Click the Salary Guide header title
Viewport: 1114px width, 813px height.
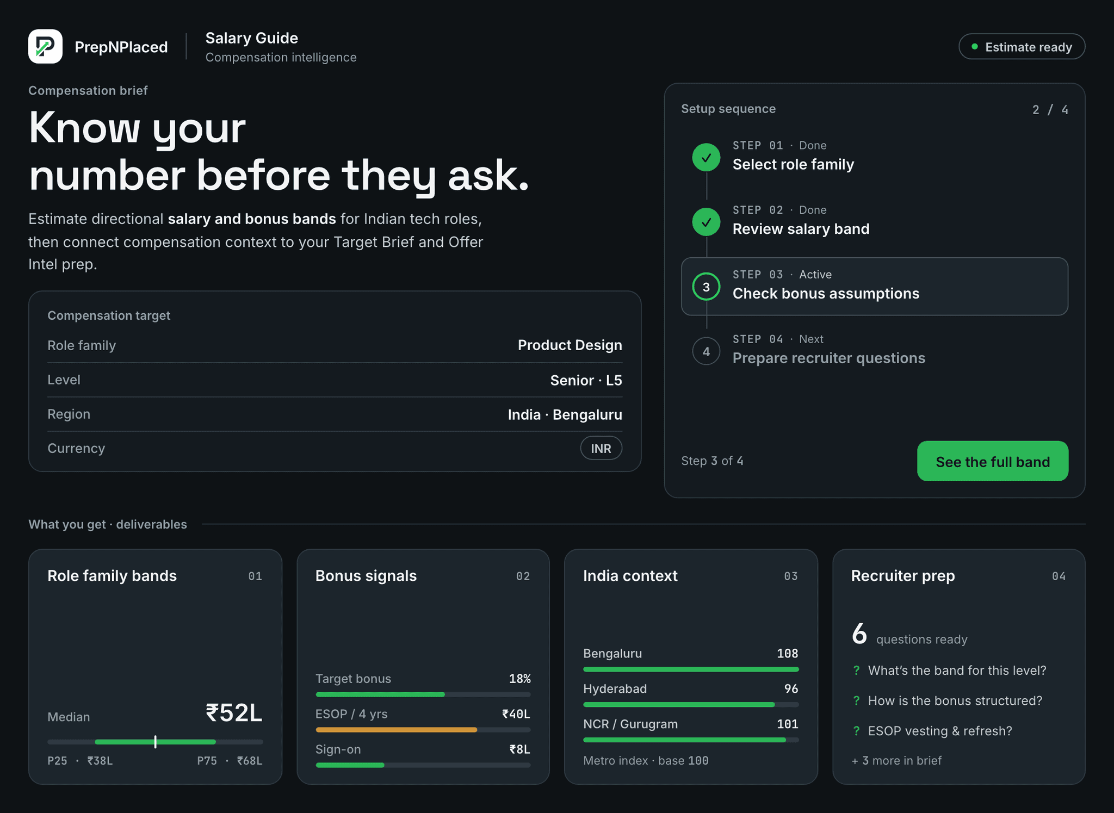(252, 38)
